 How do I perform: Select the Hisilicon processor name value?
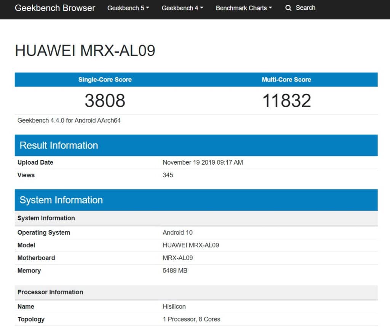click(x=174, y=306)
